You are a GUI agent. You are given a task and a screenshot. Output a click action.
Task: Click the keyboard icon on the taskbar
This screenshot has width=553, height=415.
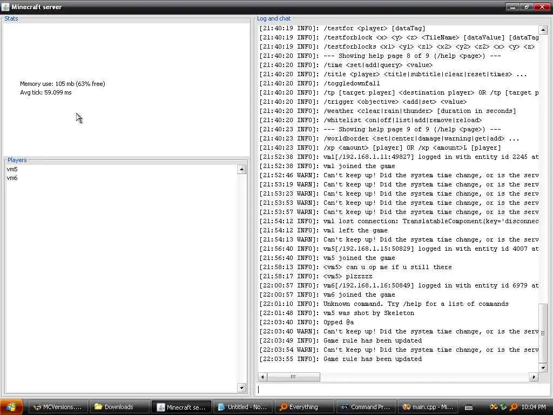point(469,407)
